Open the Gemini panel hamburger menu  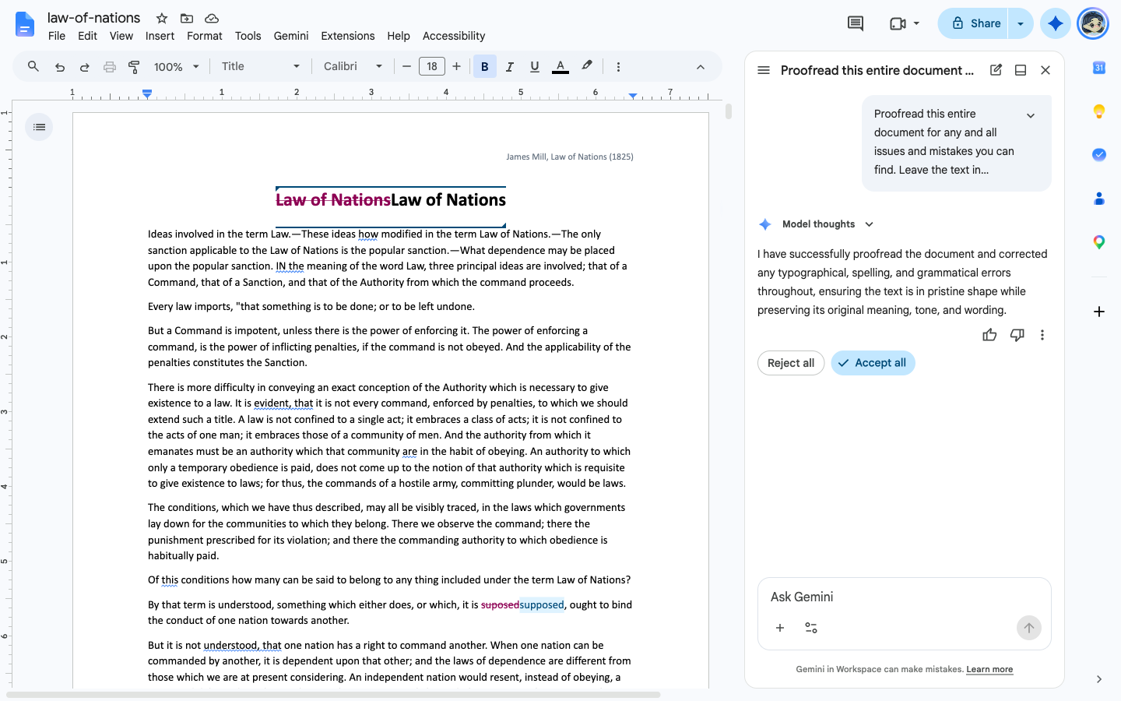point(764,70)
